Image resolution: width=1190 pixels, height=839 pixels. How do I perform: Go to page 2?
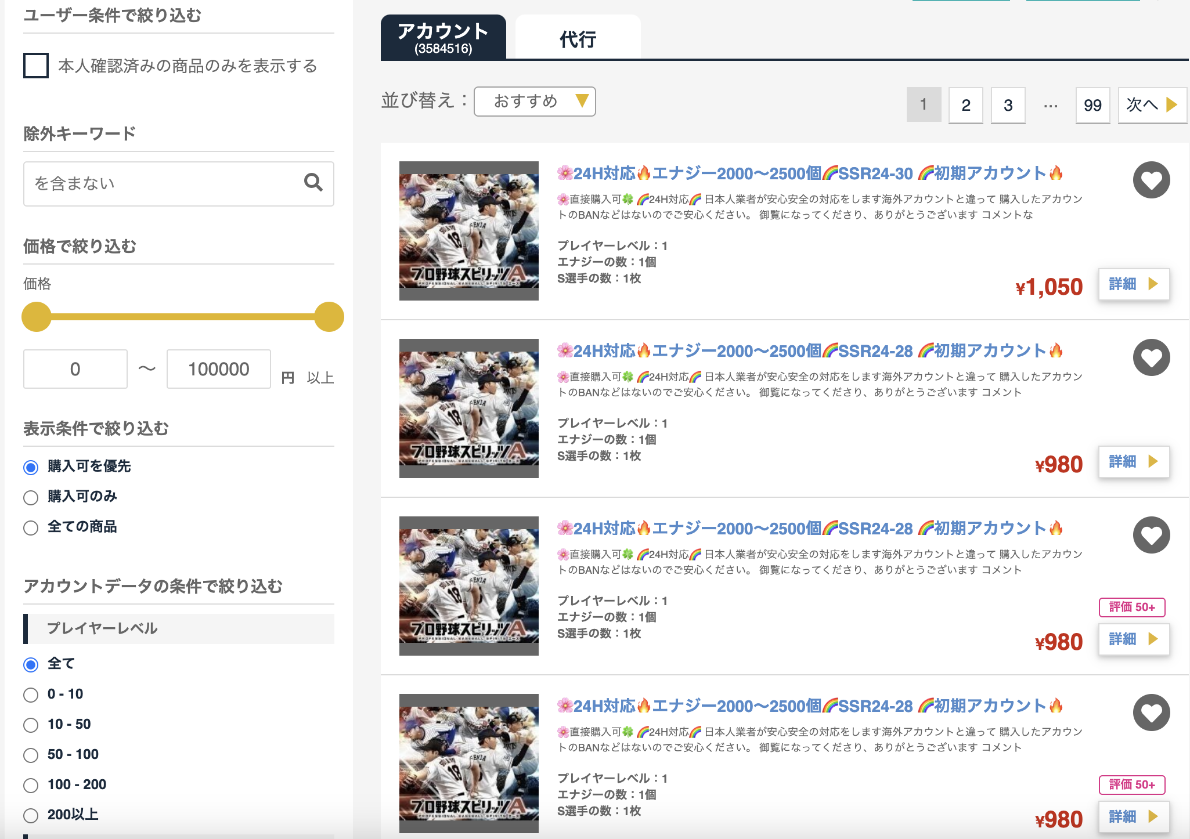coord(966,105)
